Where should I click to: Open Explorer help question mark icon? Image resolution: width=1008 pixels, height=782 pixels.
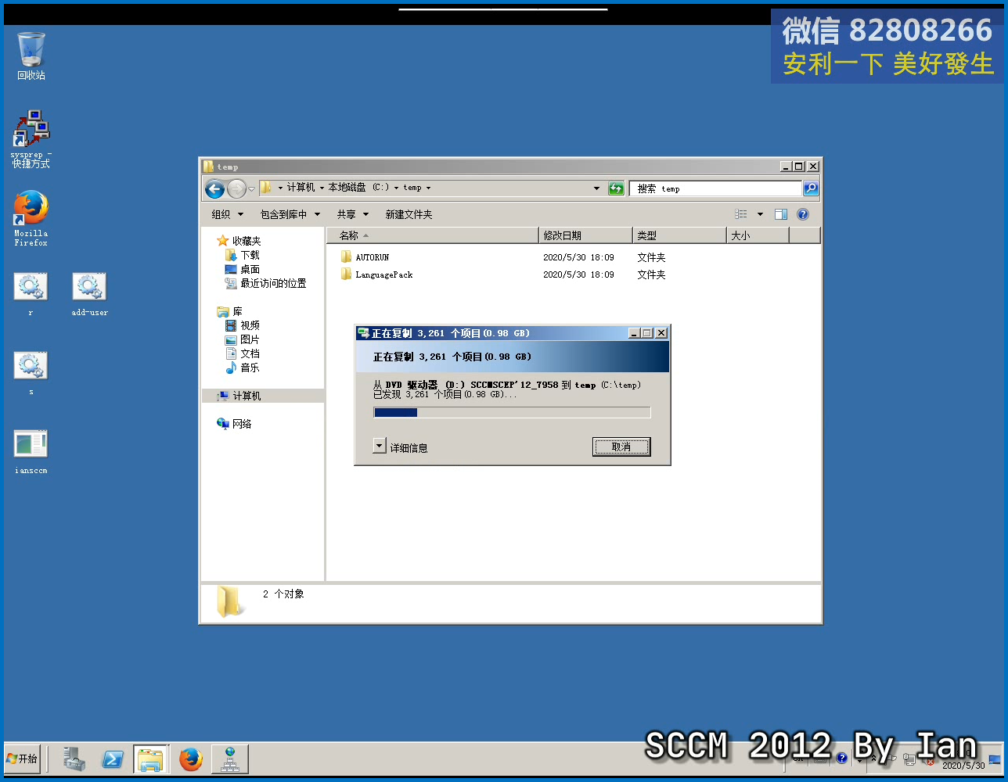803,214
